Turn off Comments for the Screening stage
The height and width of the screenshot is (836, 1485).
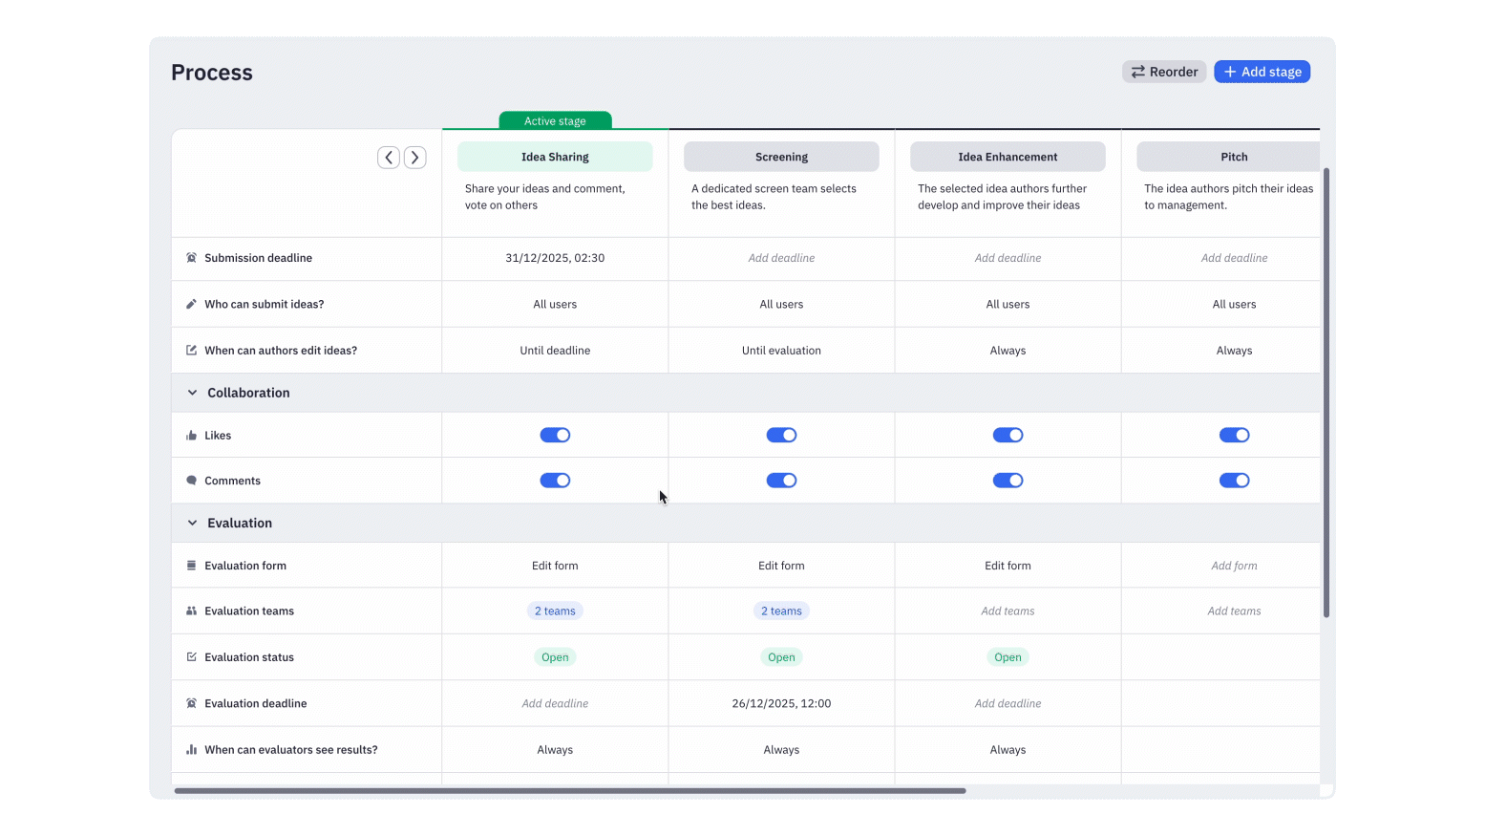point(781,481)
